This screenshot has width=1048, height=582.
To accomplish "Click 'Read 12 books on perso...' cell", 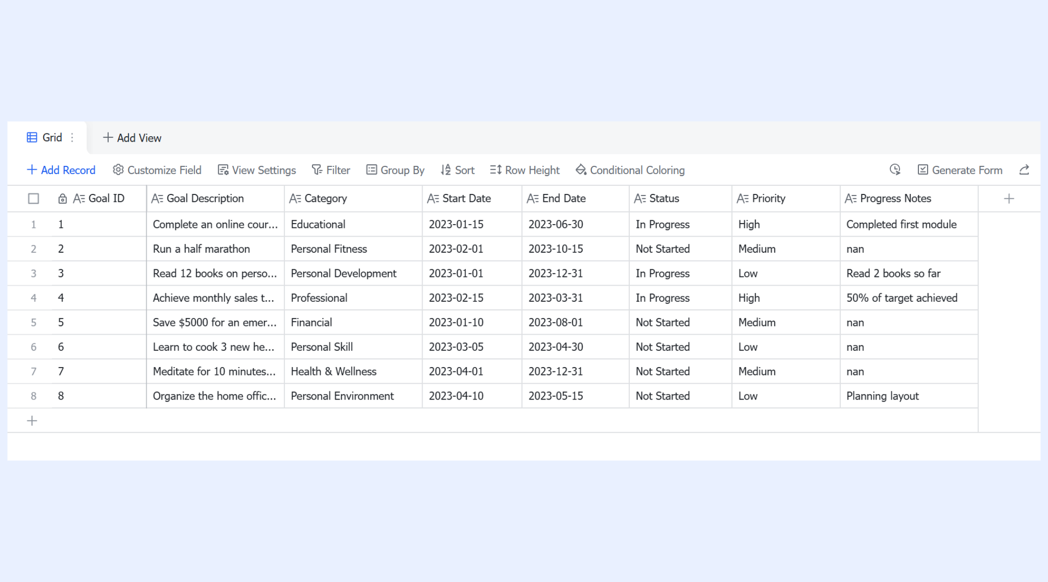I will pyautogui.click(x=215, y=274).
